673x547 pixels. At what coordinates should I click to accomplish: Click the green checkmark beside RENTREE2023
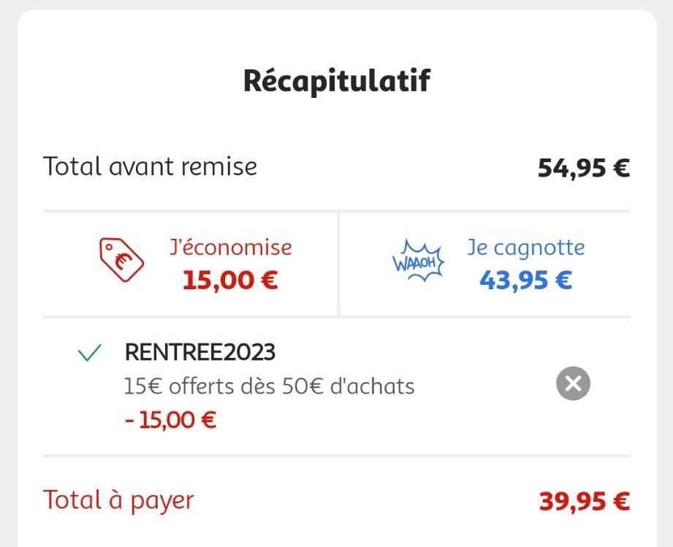pyautogui.click(x=89, y=353)
